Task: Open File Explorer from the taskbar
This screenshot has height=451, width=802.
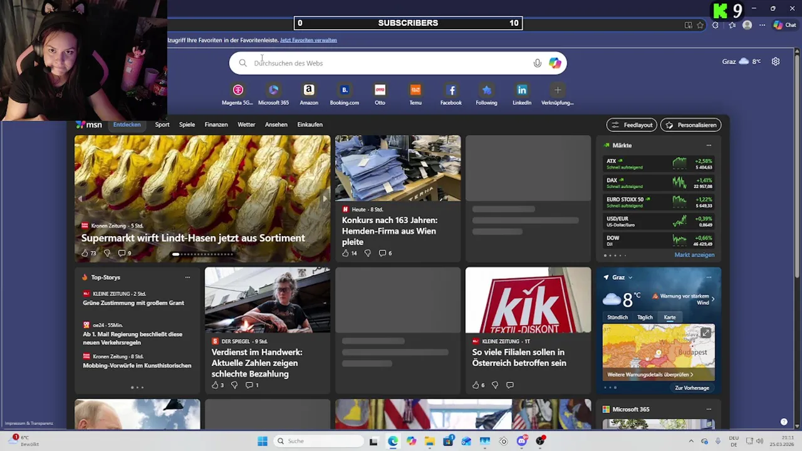Action: 429,441
